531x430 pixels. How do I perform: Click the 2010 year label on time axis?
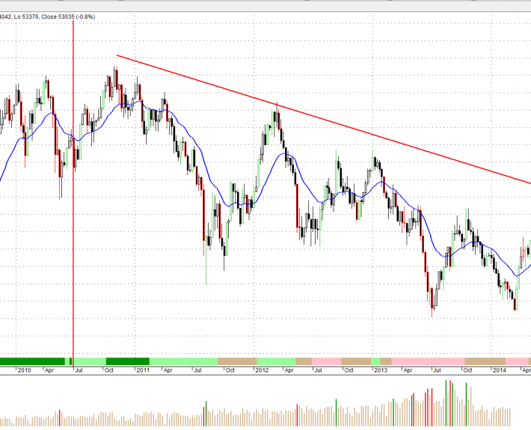coord(24,370)
